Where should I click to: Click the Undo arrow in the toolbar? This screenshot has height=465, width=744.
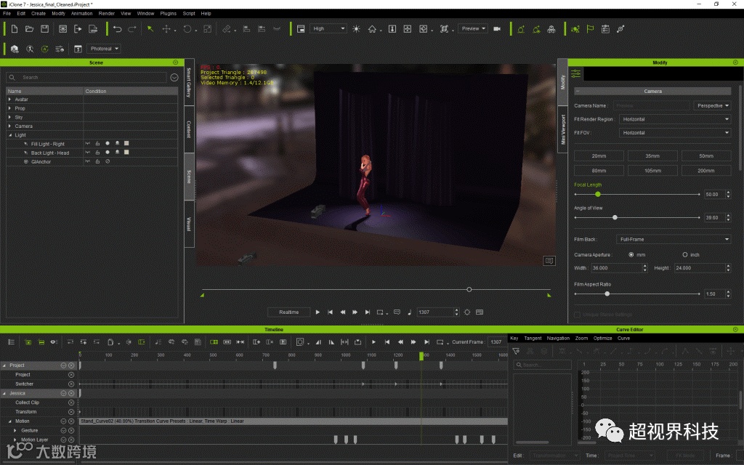[x=117, y=29]
